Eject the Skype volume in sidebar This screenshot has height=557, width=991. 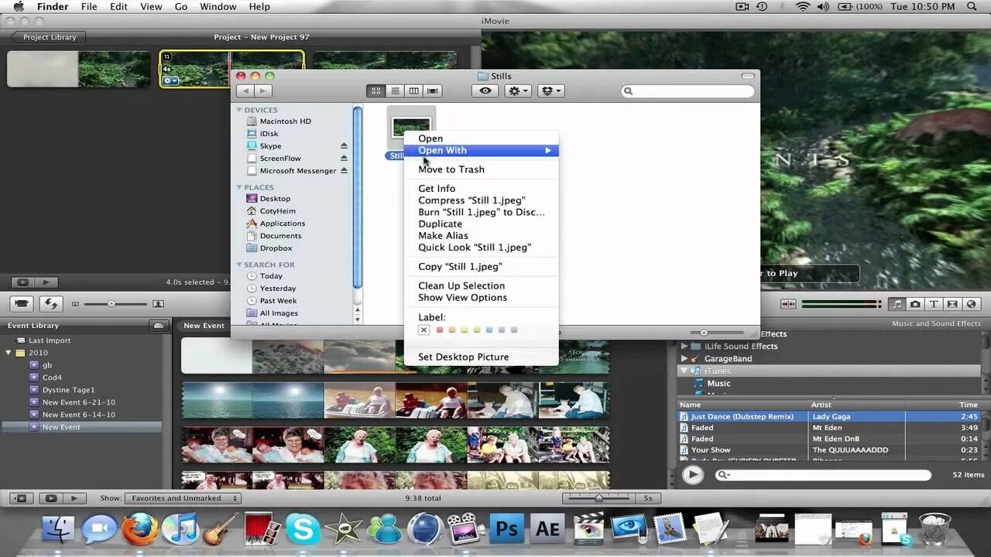[344, 145]
